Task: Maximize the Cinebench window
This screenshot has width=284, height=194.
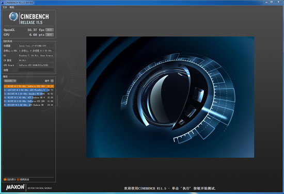Action: click(272, 2)
